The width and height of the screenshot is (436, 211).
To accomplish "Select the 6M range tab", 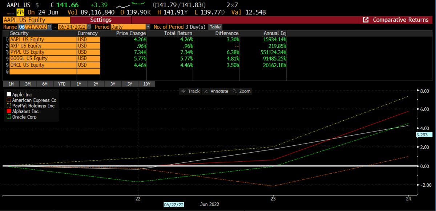I will (45, 84).
